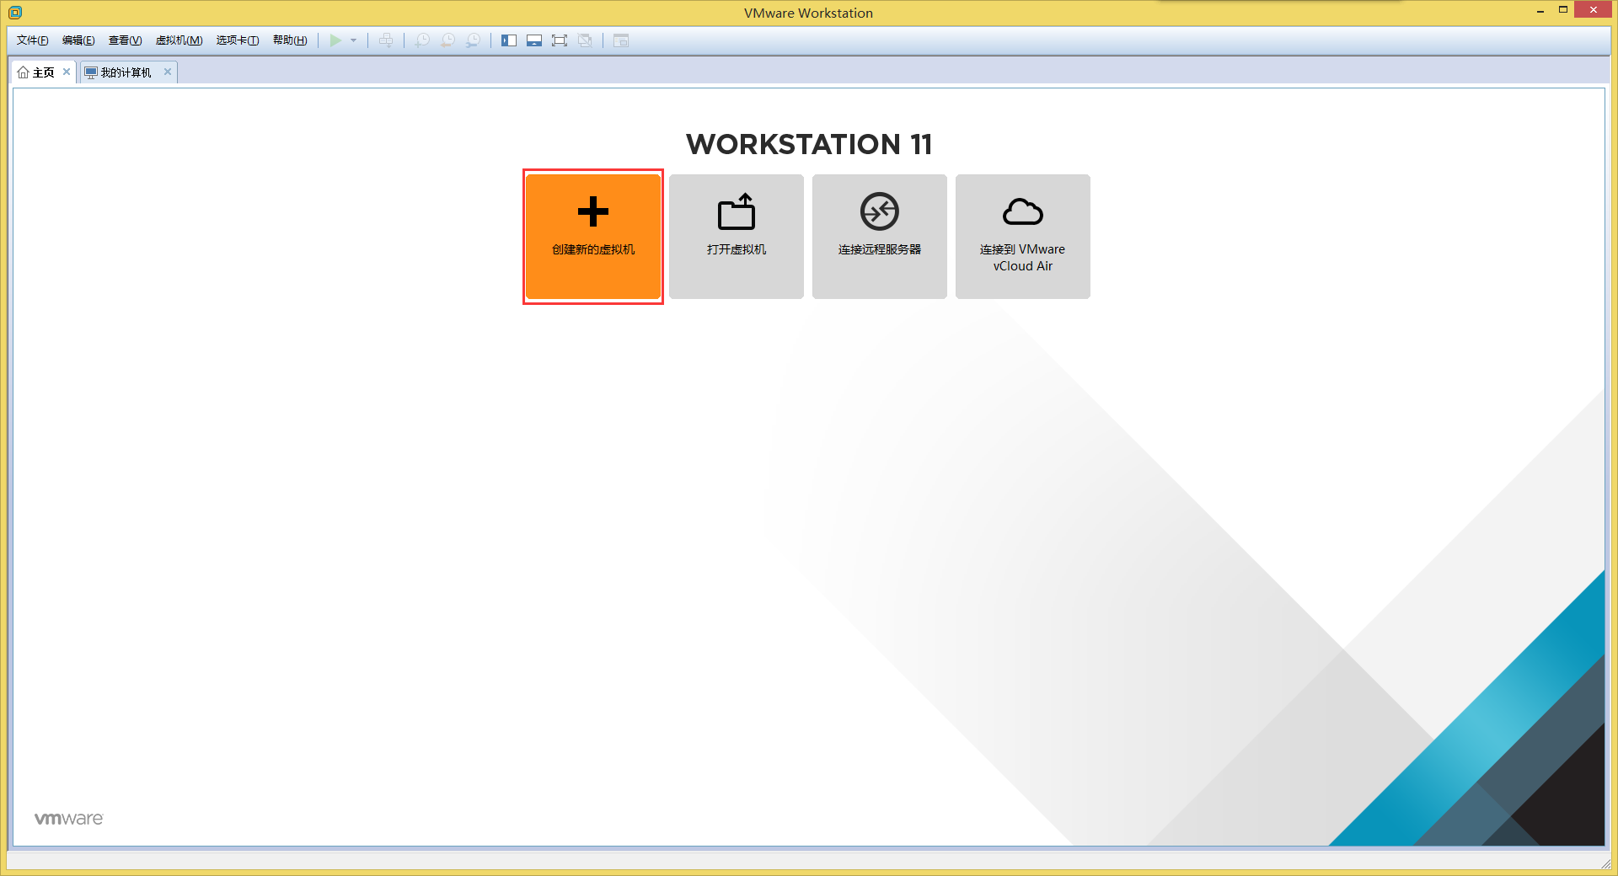Click the 连接远程服务器 tile
The width and height of the screenshot is (1618, 876).
tap(880, 237)
